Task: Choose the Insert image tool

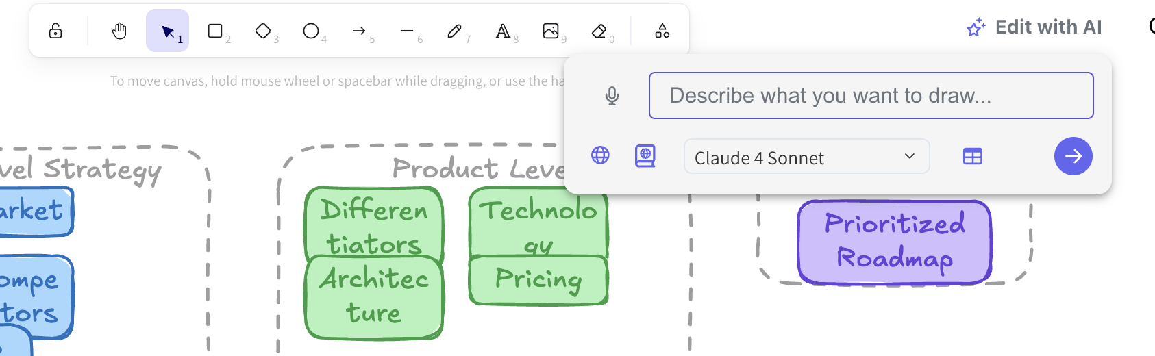Action: (551, 31)
